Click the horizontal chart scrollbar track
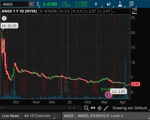The width and height of the screenshot is (150, 120). [x=35, y=108]
